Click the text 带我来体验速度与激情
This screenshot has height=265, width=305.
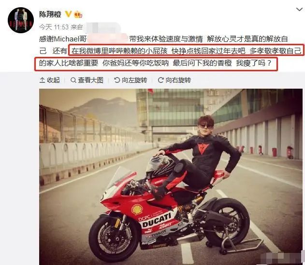click(166, 39)
